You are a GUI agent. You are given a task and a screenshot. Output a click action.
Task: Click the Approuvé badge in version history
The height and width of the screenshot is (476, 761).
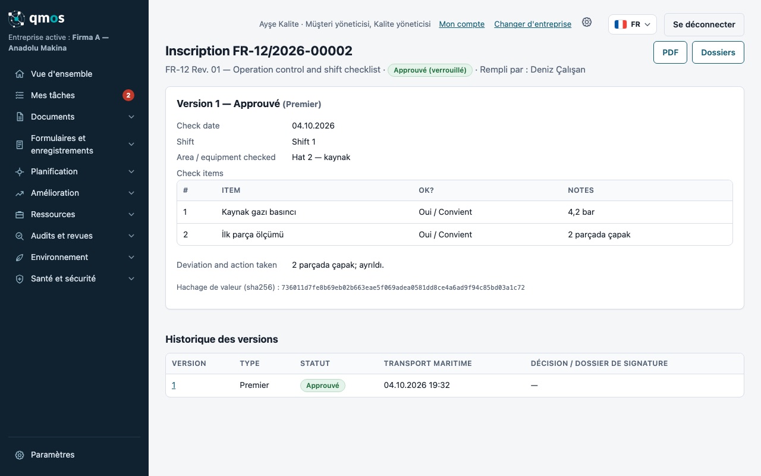point(323,386)
